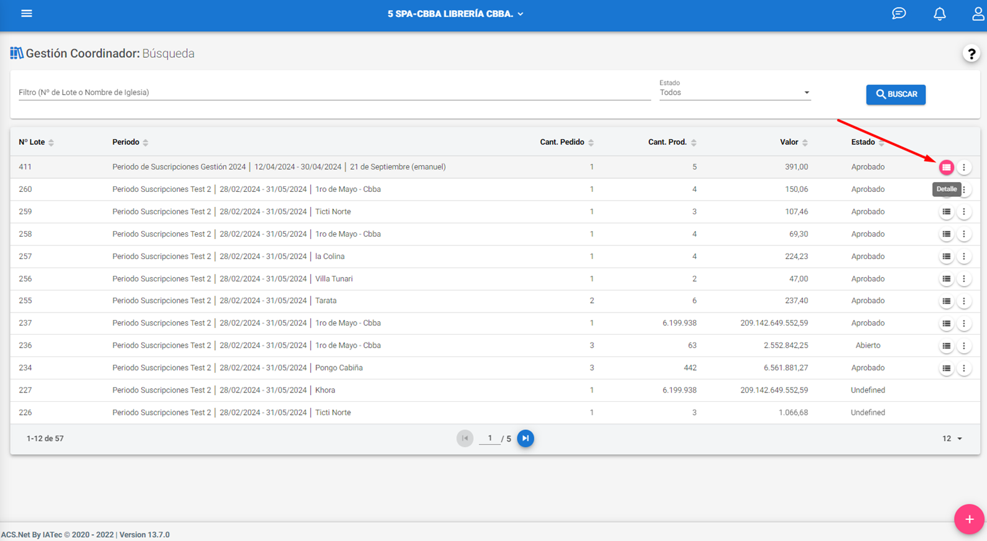Open the notifications bell
Image resolution: width=987 pixels, height=541 pixels.
point(940,14)
